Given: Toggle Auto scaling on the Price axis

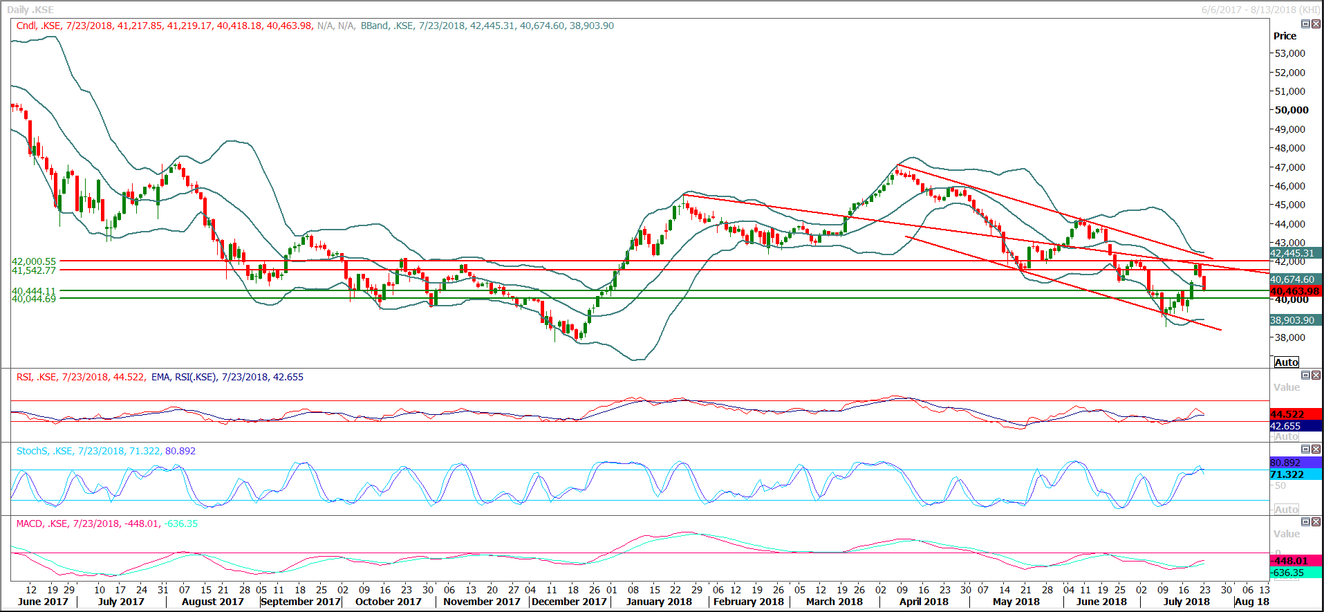Looking at the screenshot, I should point(1286,362).
